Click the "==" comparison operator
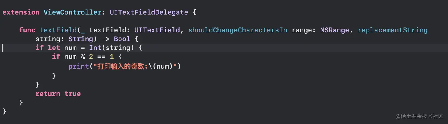Viewport: 448px width, 124px height. point(101,57)
